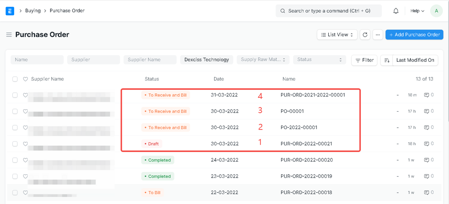
Task: Toggle the sidebar hamburger menu icon
Action: tap(8, 35)
